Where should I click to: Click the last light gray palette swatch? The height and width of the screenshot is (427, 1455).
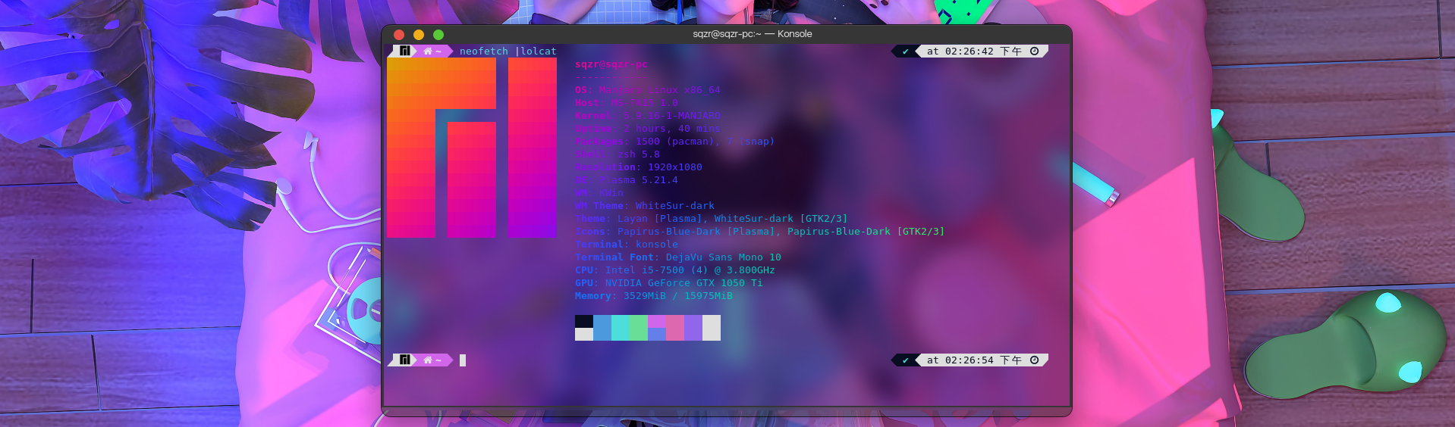click(x=712, y=328)
